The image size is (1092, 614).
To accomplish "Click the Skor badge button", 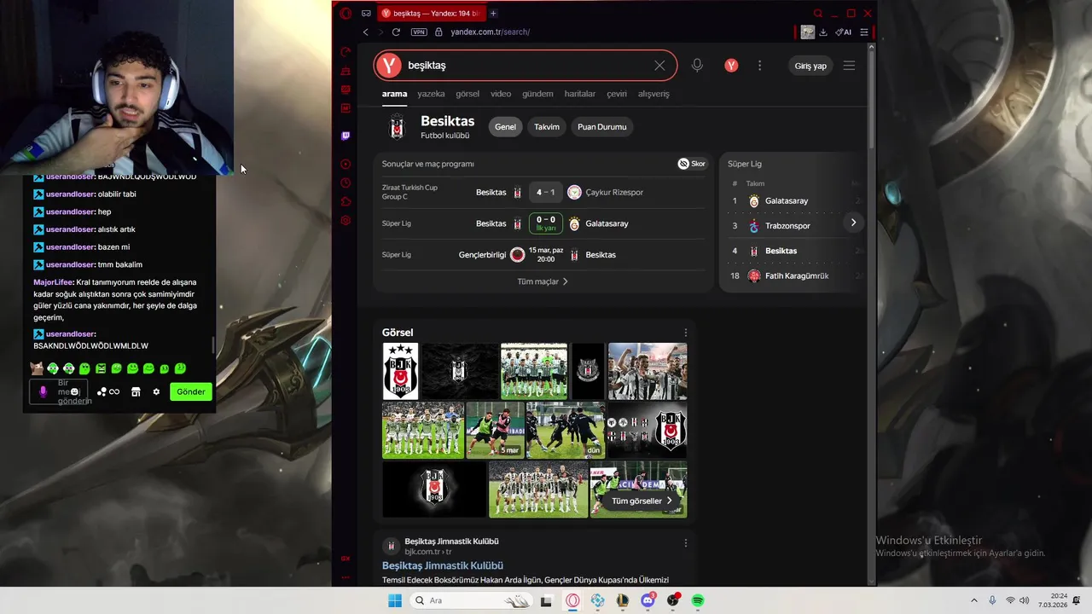I will pyautogui.click(x=692, y=164).
